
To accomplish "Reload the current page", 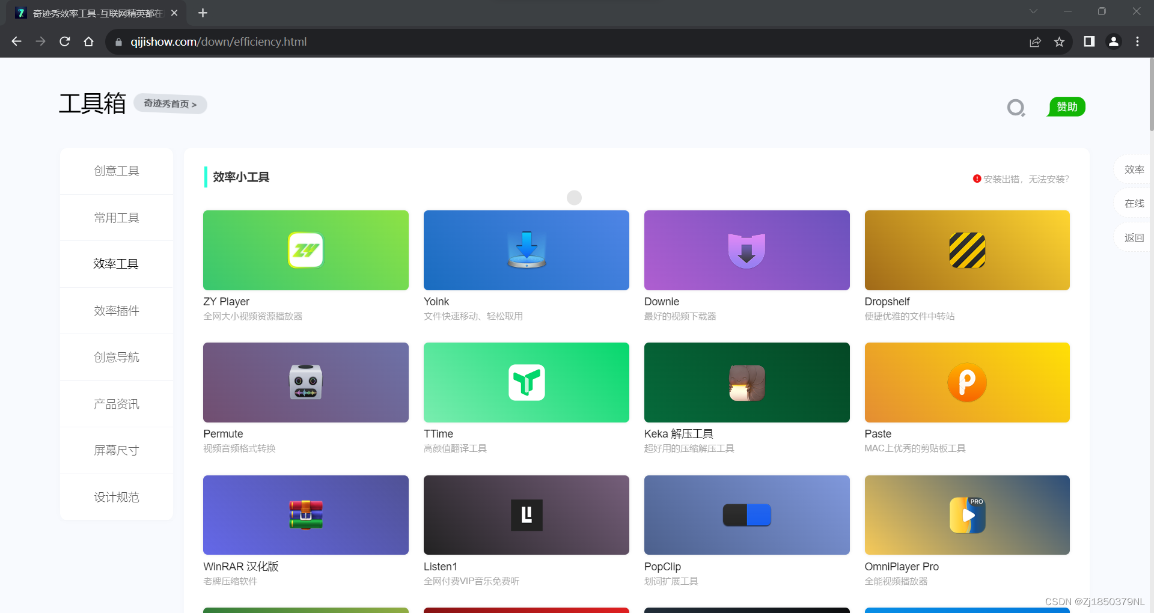I will tap(65, 41).
